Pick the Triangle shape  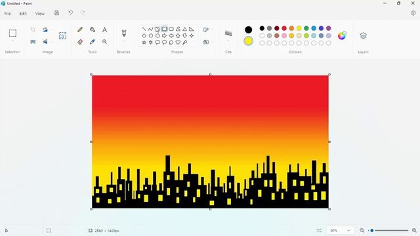point(185,29)
